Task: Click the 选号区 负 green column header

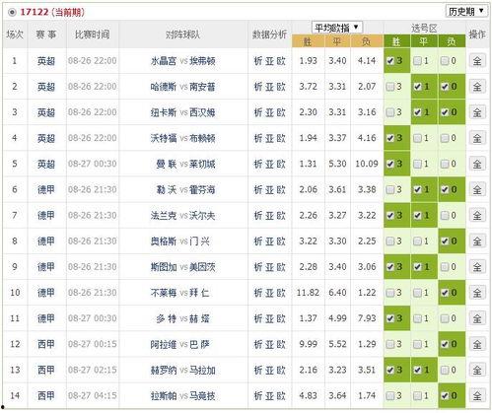Action: click(x=452, y=41)
